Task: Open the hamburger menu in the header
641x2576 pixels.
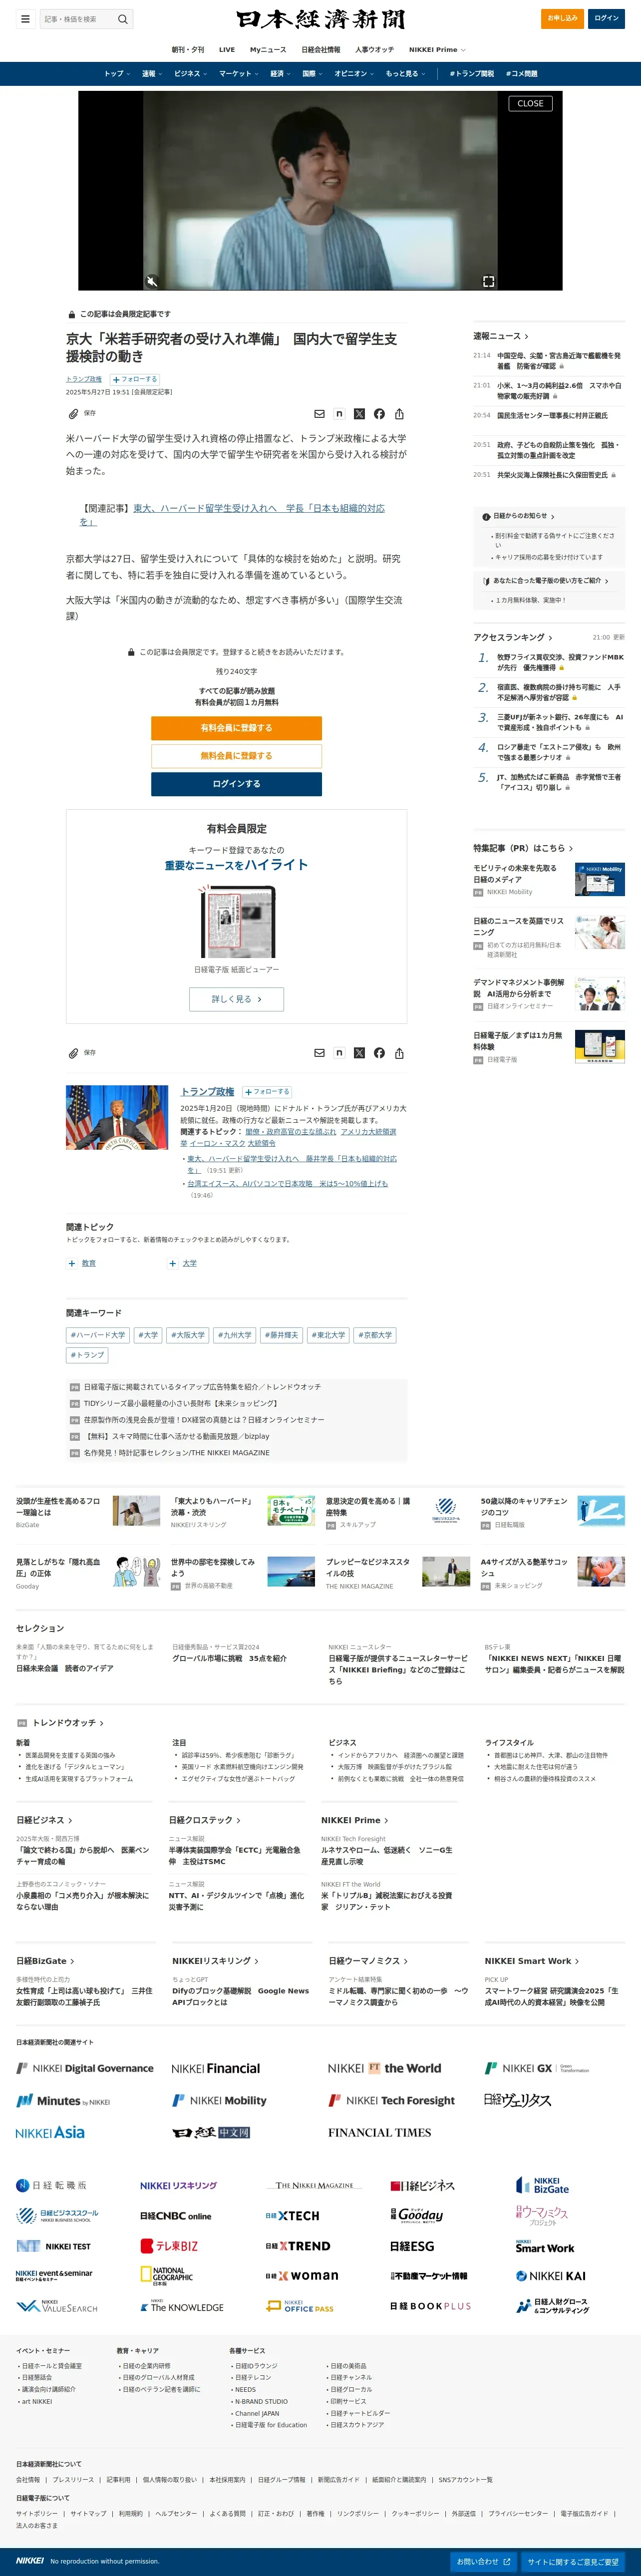Action: point(25,19)
